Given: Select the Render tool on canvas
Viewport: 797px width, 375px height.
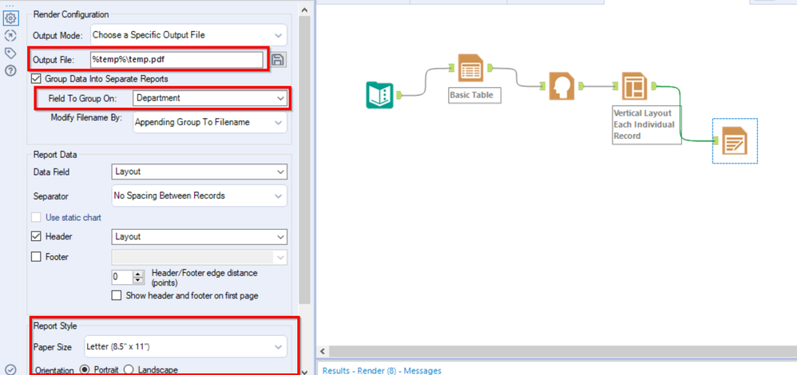Looking at the screenshot, I should pyautogui.click(x=735, y=140).
